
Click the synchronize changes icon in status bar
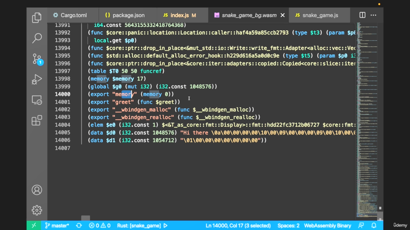click(79, 226)
